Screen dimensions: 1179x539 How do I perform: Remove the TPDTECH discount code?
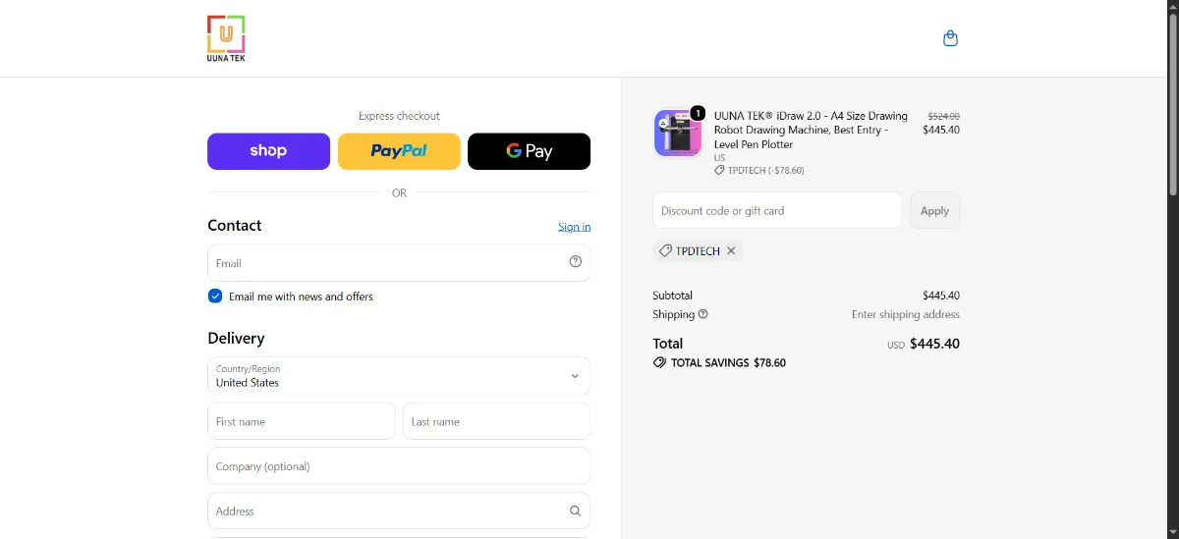731,251
